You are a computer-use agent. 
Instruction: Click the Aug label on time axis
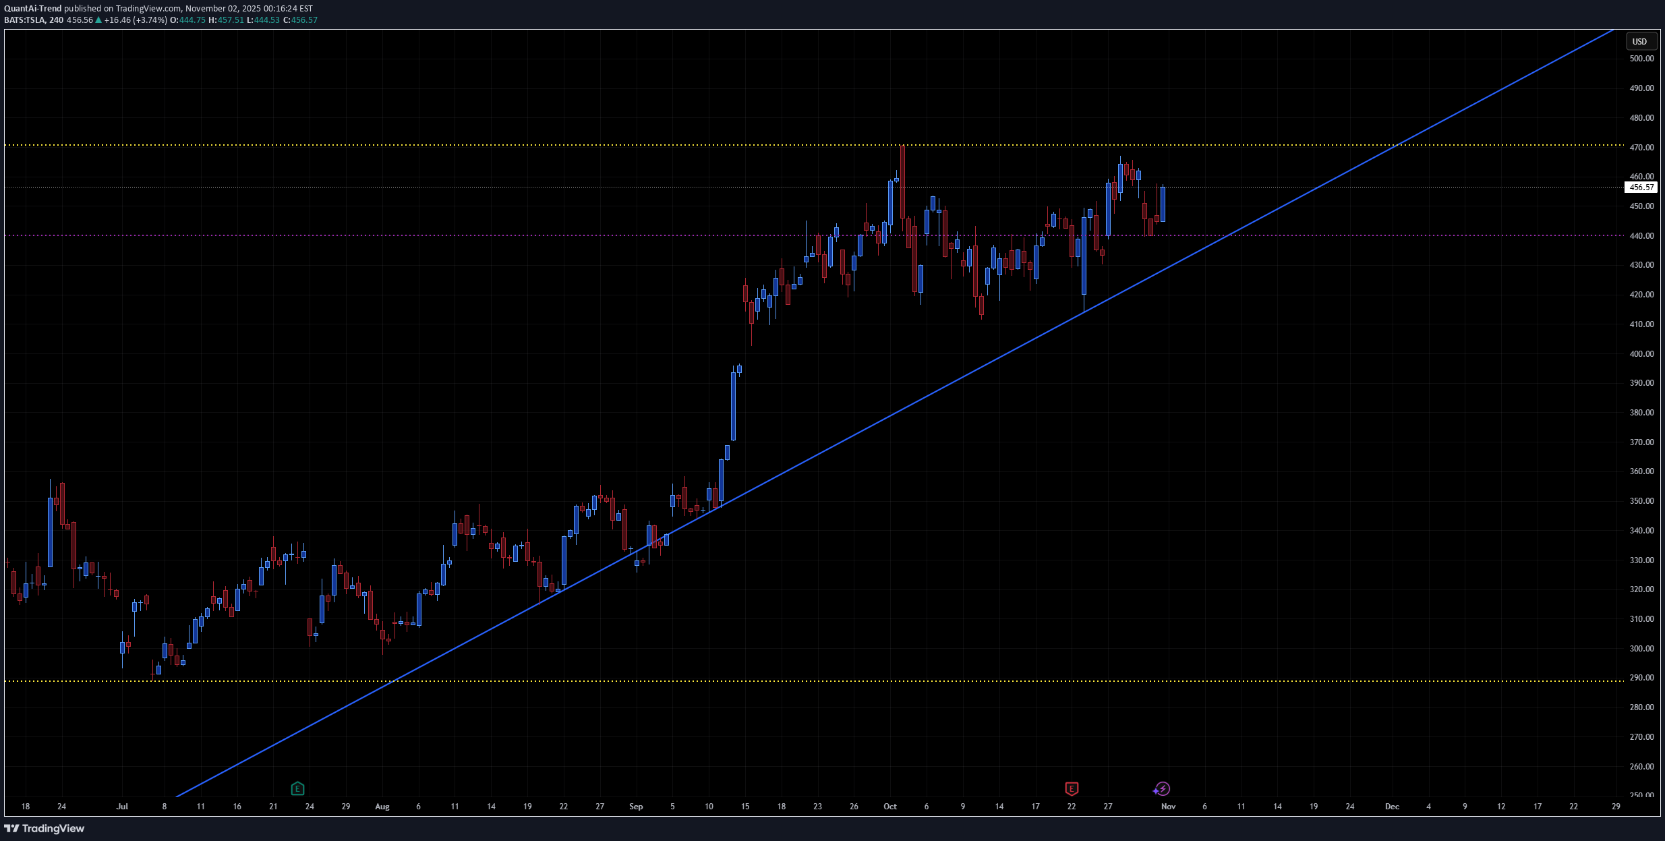(382, 807)
